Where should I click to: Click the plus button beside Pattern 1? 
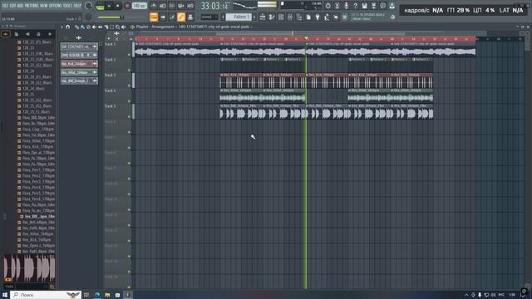point(254,17)
